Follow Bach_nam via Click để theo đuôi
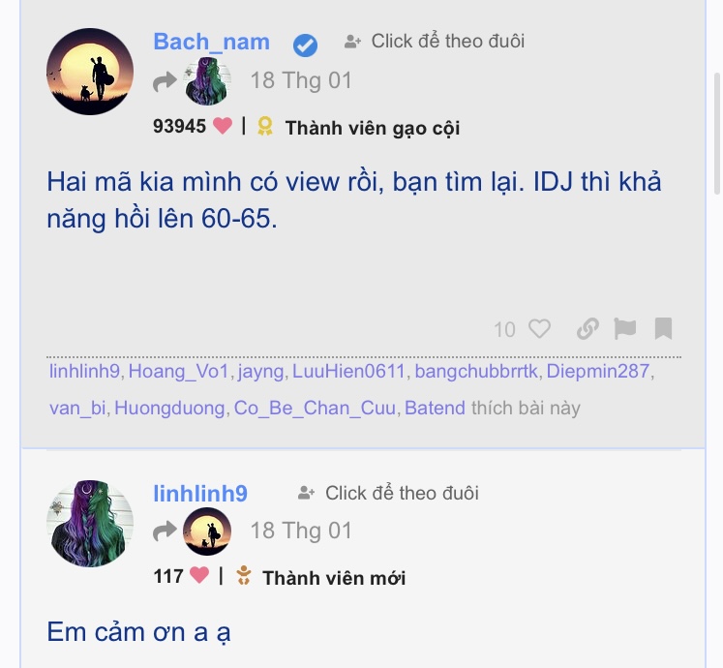 435,41
